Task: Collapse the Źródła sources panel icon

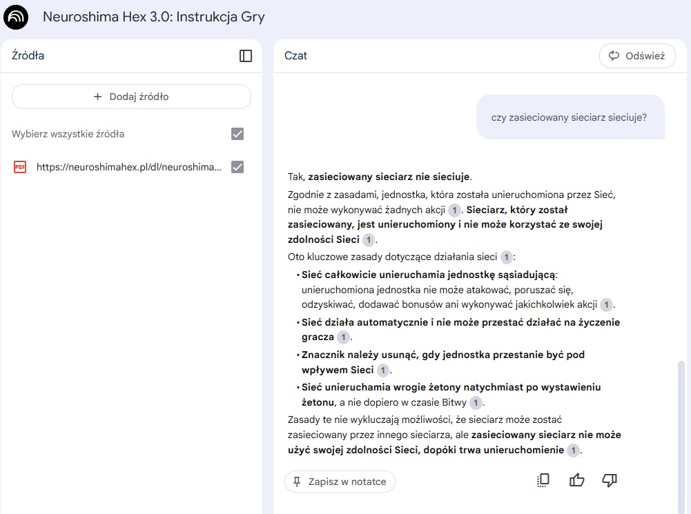Action: point(246,56)
